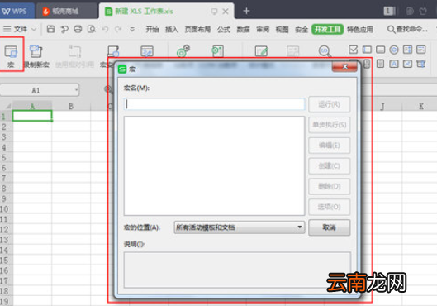The width and height of the screenshot is (437, 306).
Task: Add a new document tab with plus
Action: (x=246, y=11)
